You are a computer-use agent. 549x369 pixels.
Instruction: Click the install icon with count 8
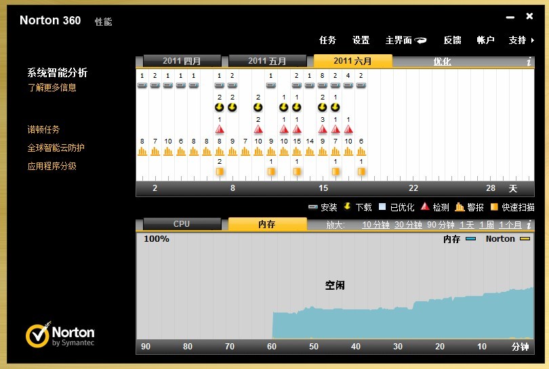(322, 85)
